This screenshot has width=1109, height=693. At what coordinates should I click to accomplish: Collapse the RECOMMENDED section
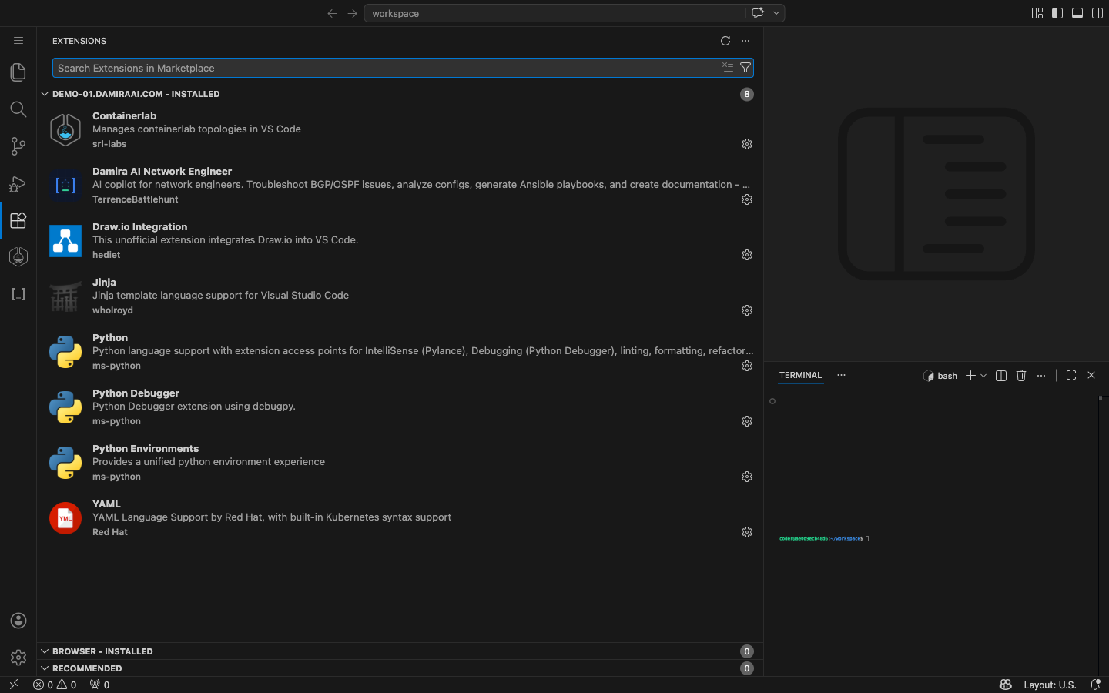click(x=400, y=668)
